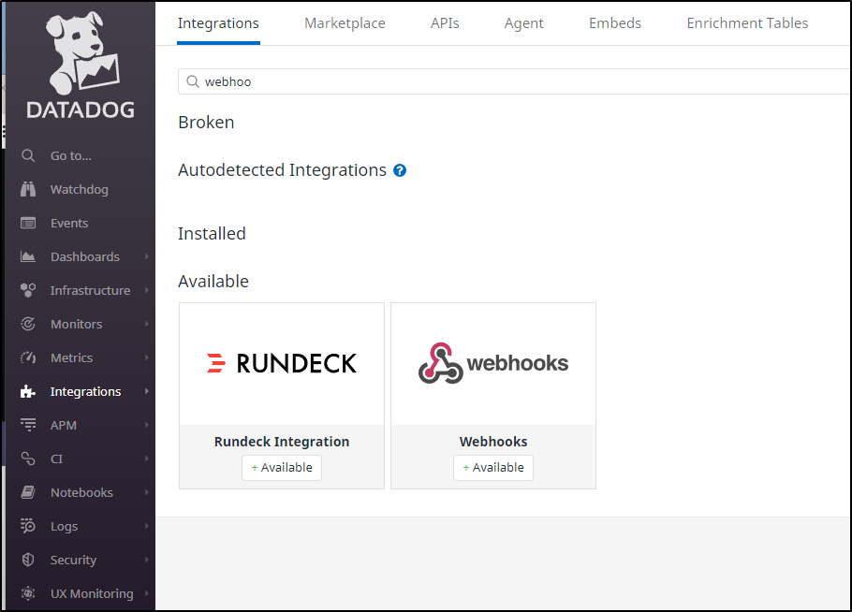Expand the Logs submenu arrow
Image resolution: width=852 pixels, height=612 pixels.
click(x=147, y=526)
